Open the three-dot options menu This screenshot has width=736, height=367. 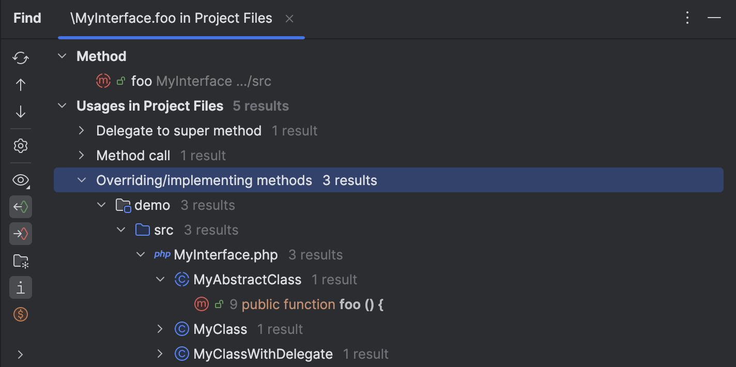[687, 18]
